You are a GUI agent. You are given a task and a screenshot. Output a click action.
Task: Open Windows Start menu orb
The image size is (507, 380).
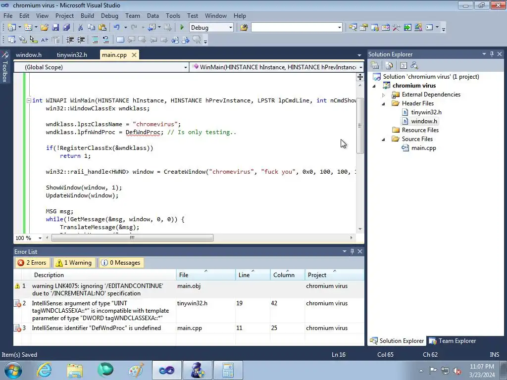coord(13,370)
